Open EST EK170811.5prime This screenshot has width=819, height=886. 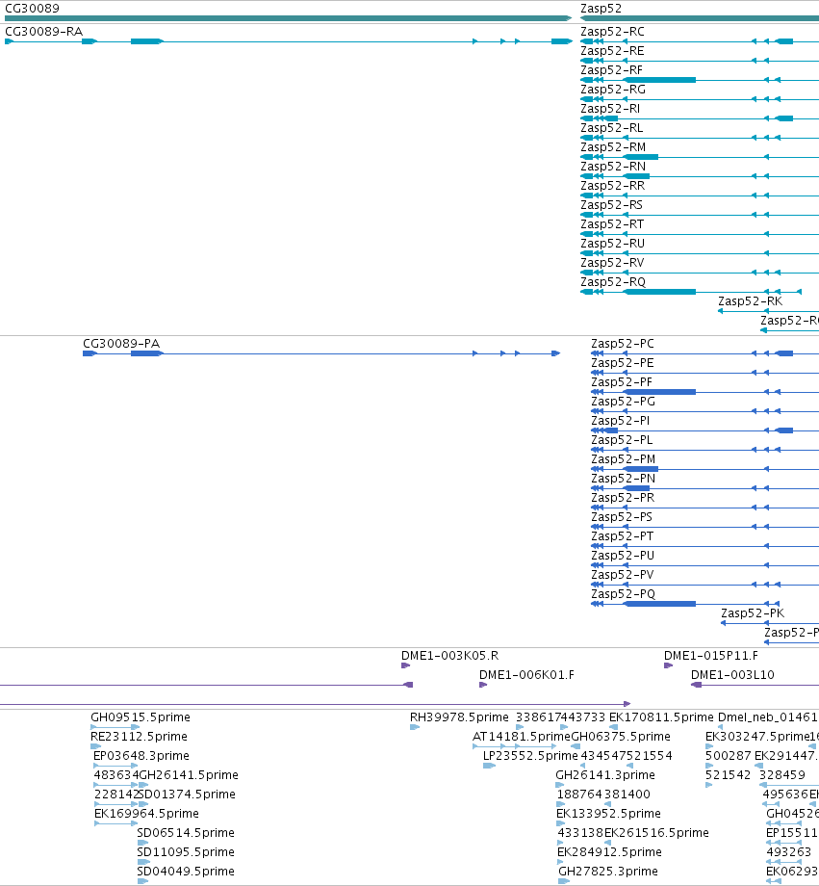(x=661, y=717)
